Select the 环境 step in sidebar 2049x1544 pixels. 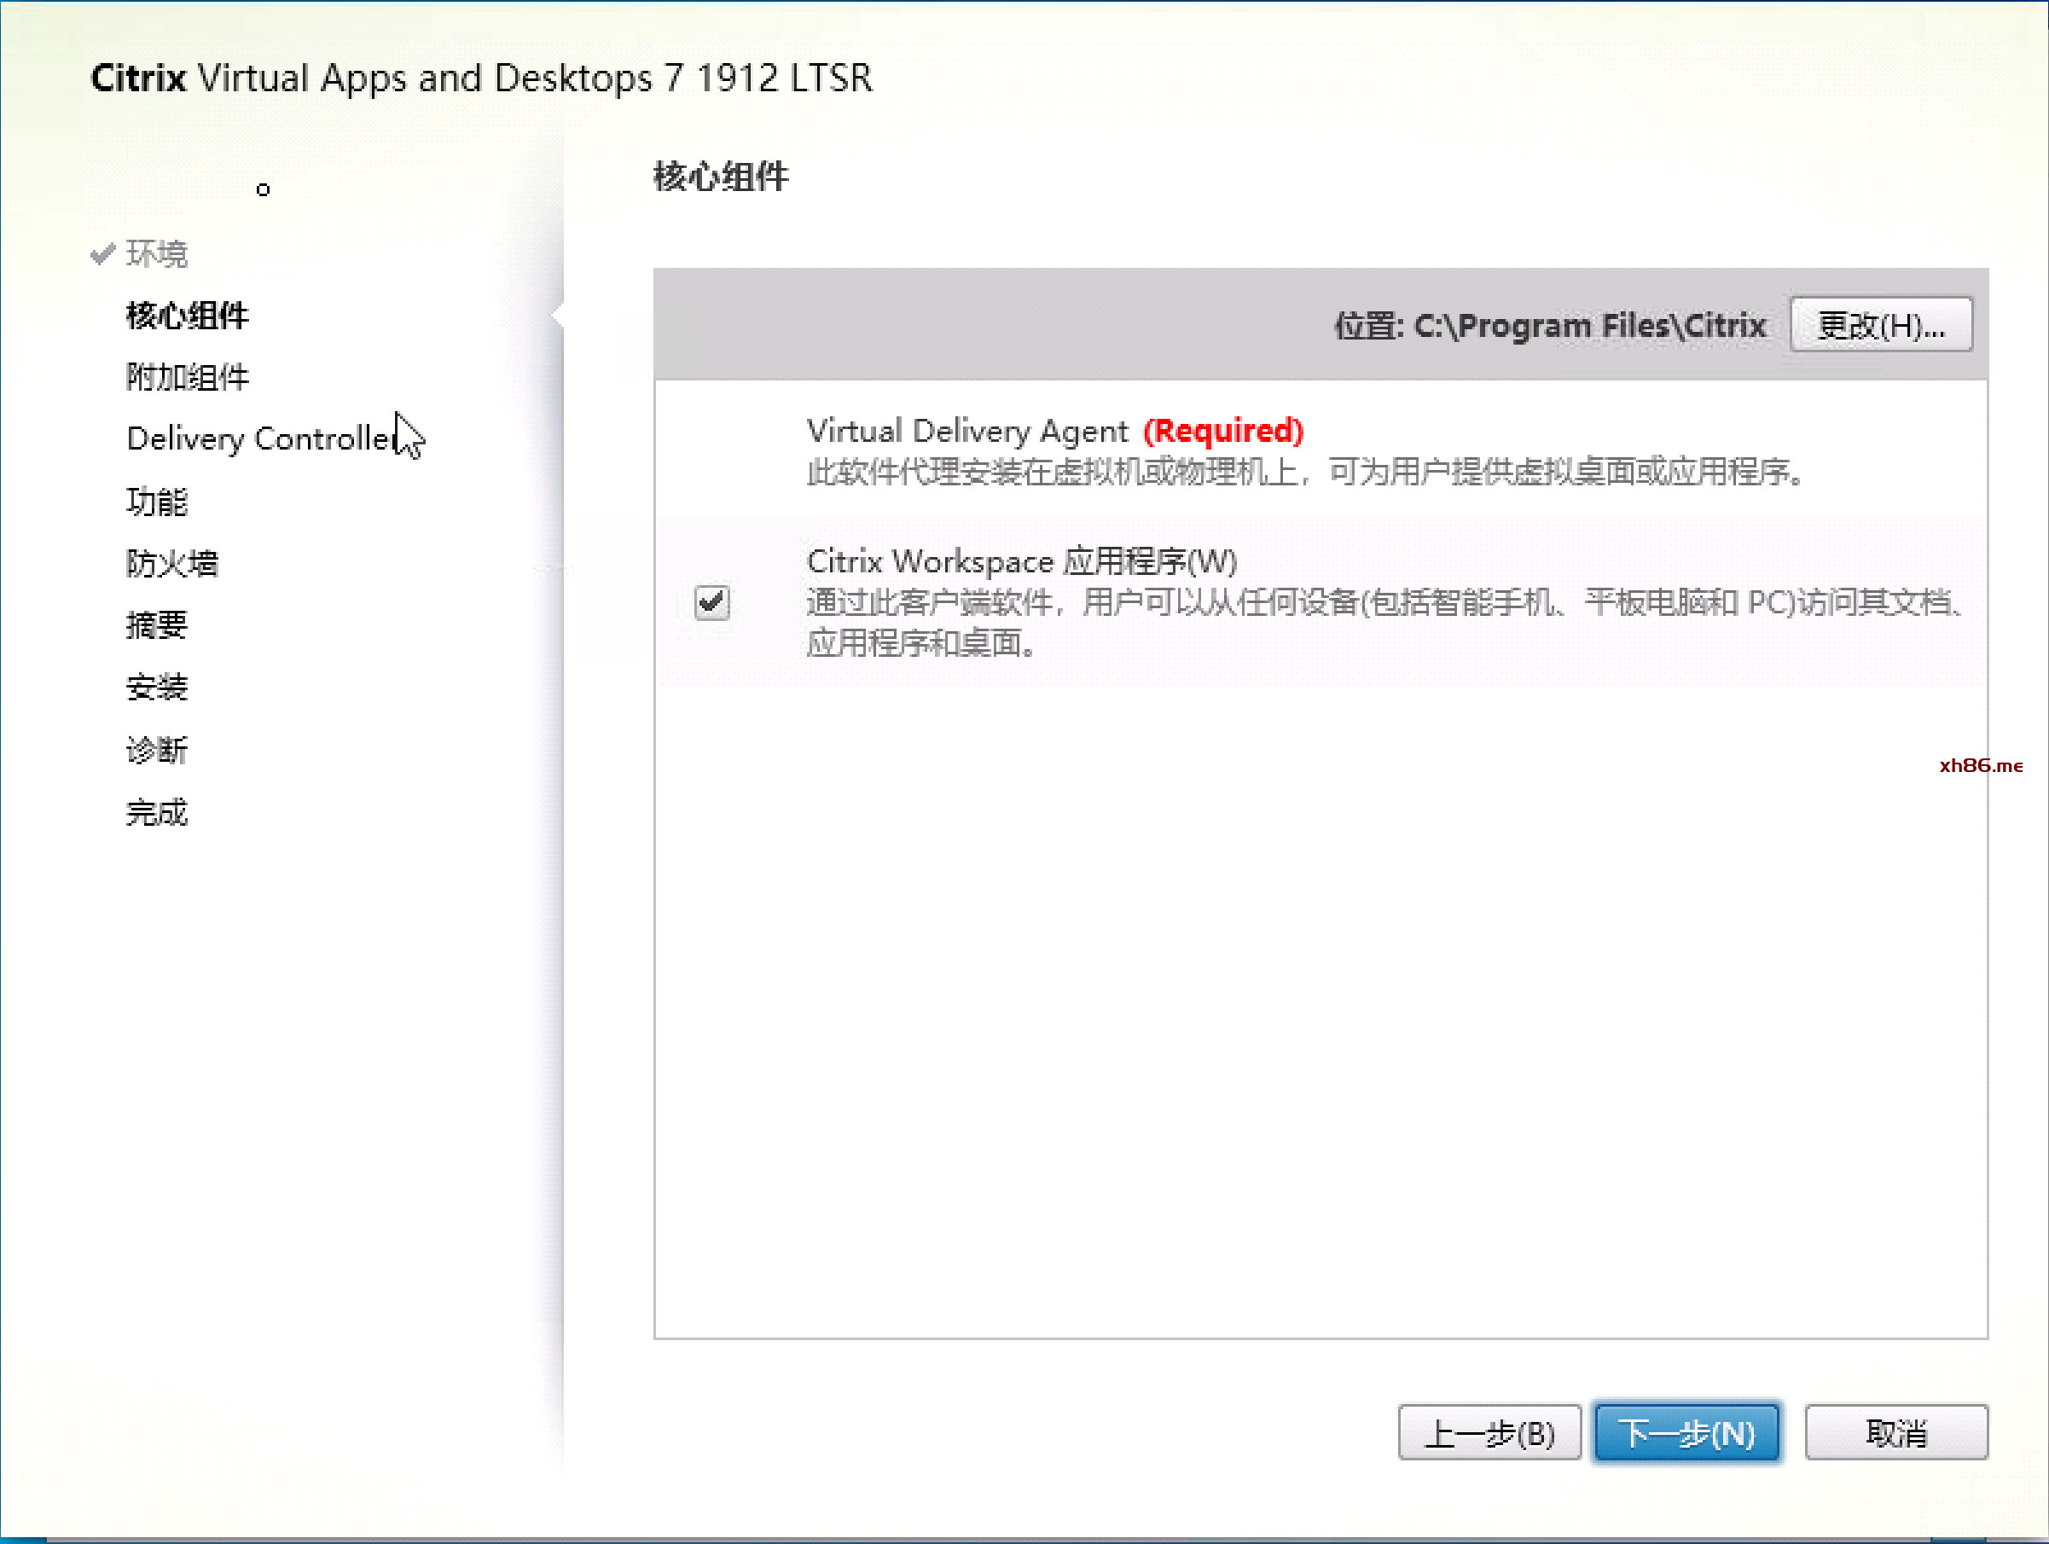tap(157, 254)
